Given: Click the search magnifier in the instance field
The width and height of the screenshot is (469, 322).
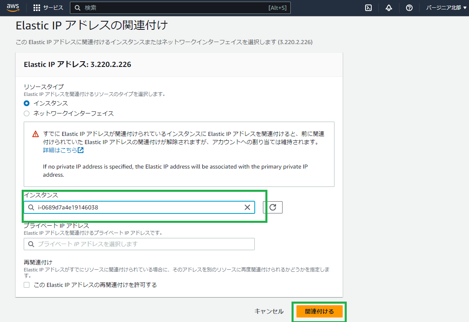Looking at the screenshot, I should (x=31, y=207).
